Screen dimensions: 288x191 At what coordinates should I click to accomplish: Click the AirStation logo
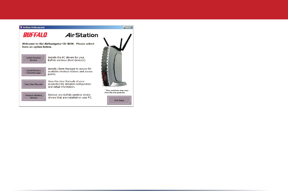[82, 35]
